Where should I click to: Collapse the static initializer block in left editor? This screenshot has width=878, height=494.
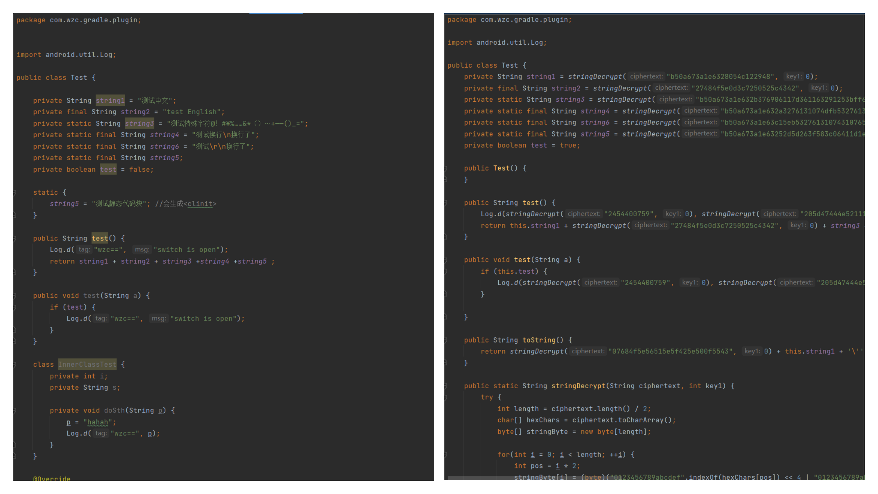tap(15, 192)
